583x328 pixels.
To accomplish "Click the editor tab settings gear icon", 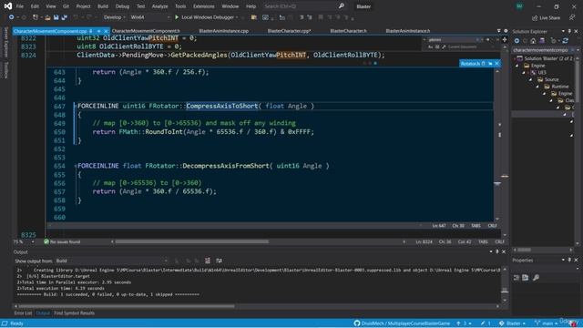I will tap(506, 31).
